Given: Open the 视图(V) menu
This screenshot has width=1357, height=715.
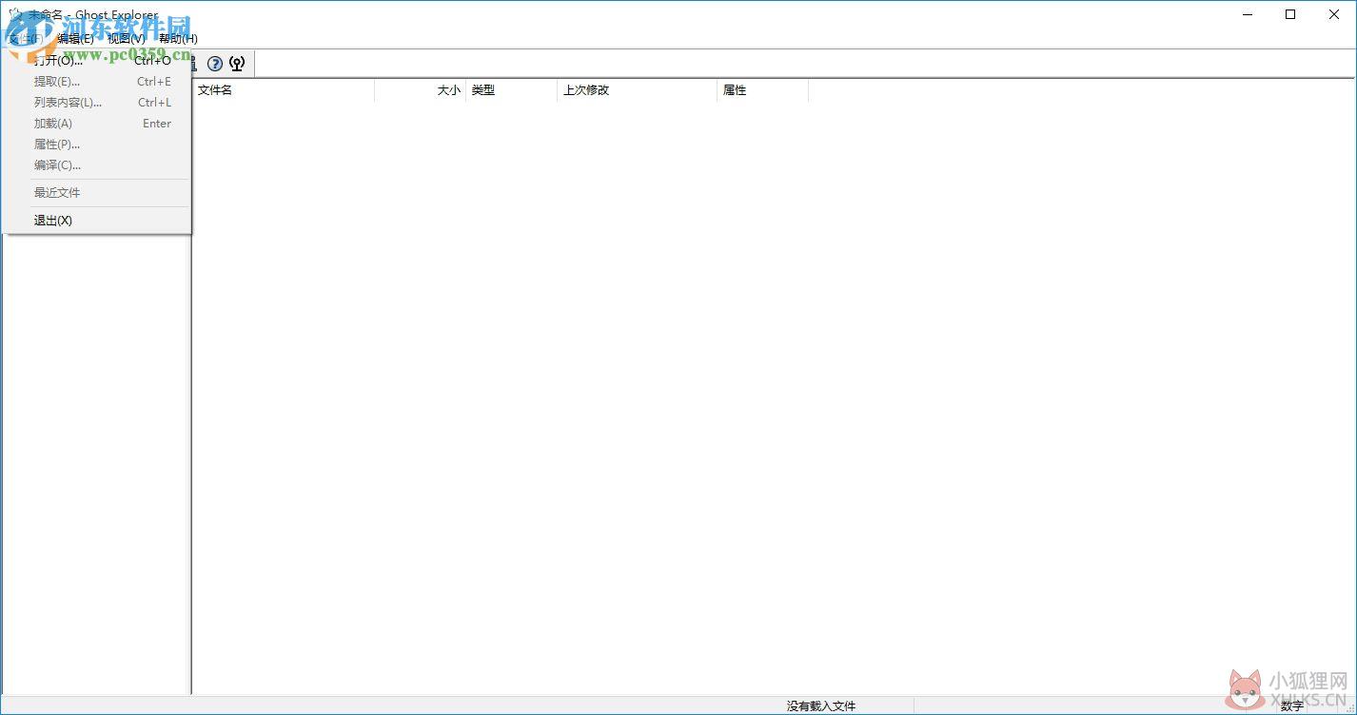Looking at the screenshot, I should pyautogui.click(x=127, y=39).
